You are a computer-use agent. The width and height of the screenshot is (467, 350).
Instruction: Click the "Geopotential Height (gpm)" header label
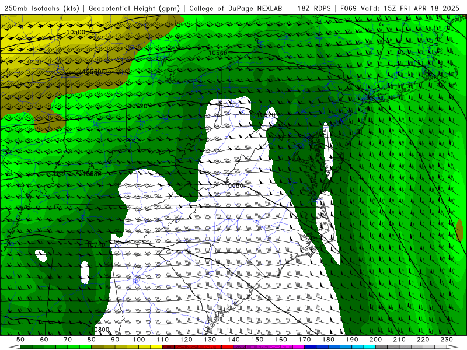click(x=134, y=8)
